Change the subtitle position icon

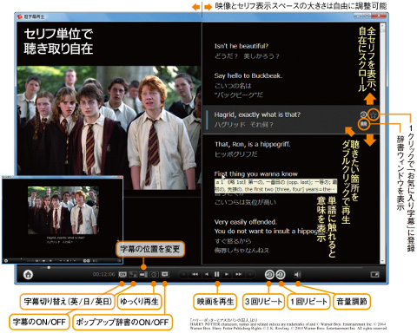[143, 274]
